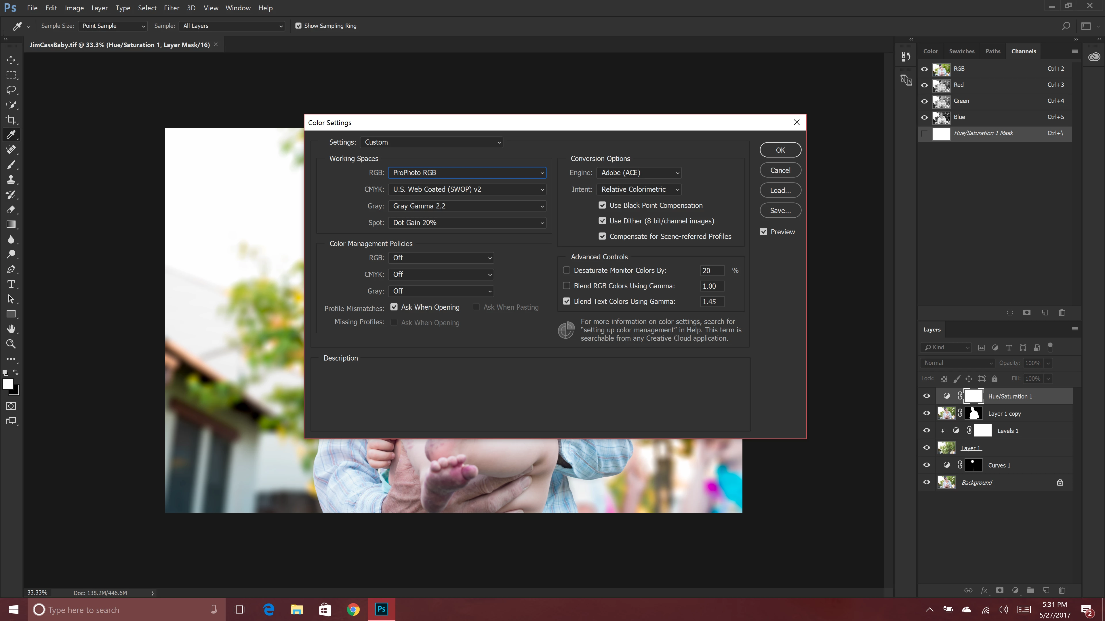Click the OK button
Screen dimensions: 1105x621
coord(780,150)
